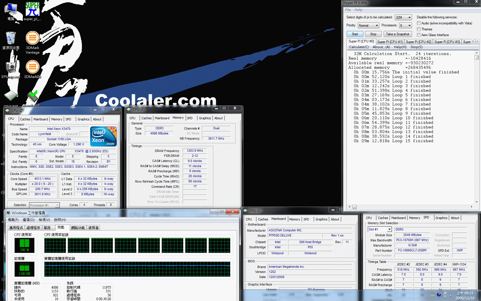Open the Slot #1 dropdown in CPU-Z SPD
Screen dimensions: 481x301
[x=380, y=229]
